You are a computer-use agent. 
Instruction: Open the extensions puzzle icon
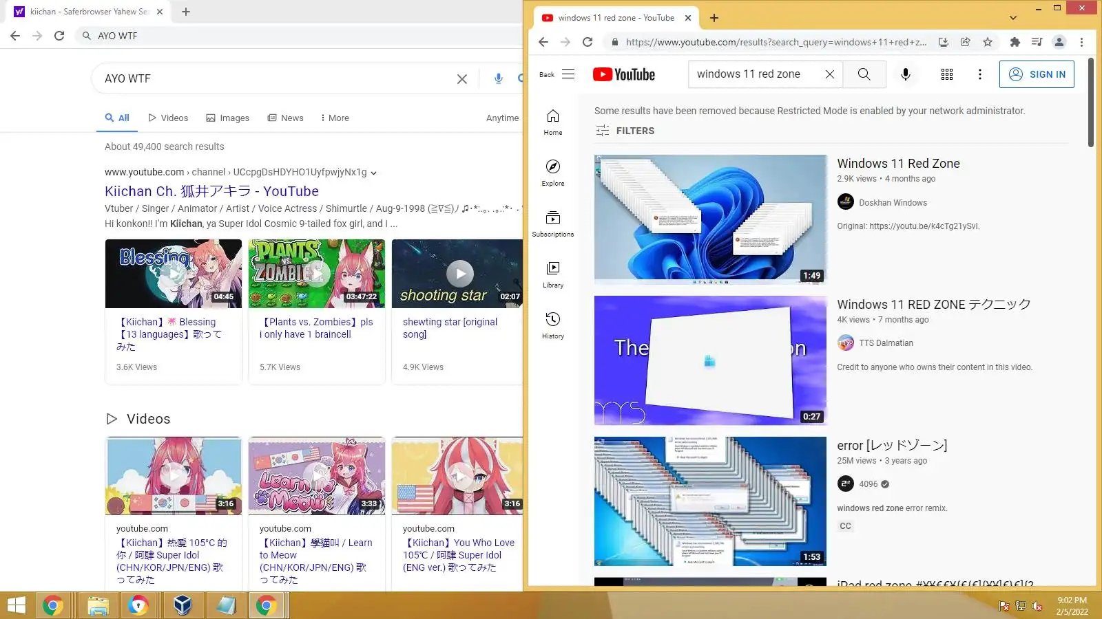pyautogui.click(x=1015, y=42)
